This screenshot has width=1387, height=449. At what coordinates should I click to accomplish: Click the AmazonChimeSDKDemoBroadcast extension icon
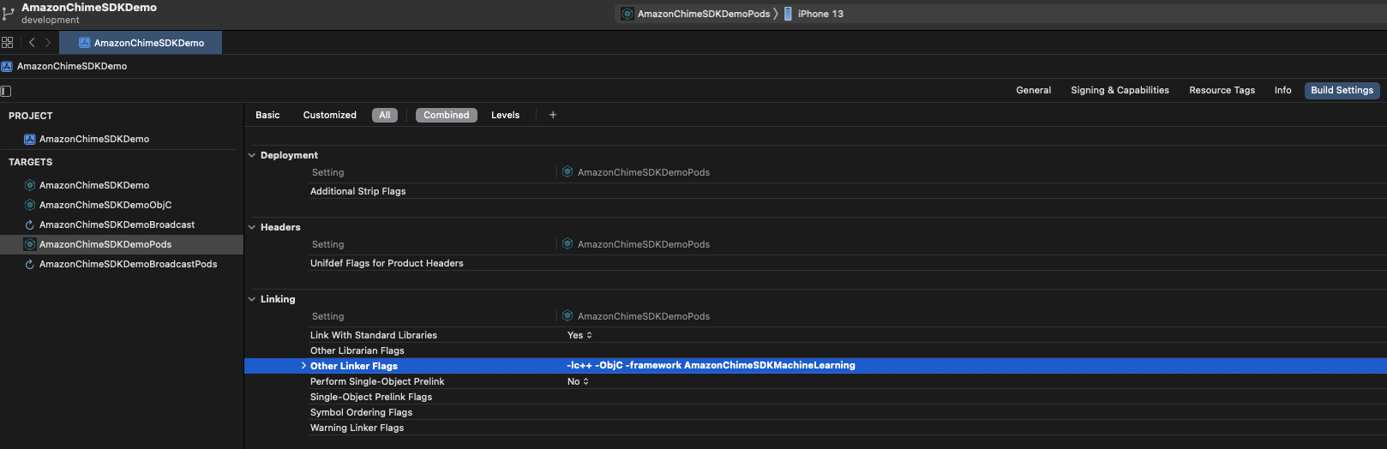point(29,224)
